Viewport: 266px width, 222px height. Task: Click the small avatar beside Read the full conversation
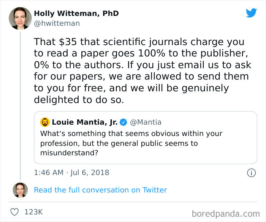[20, 190]
